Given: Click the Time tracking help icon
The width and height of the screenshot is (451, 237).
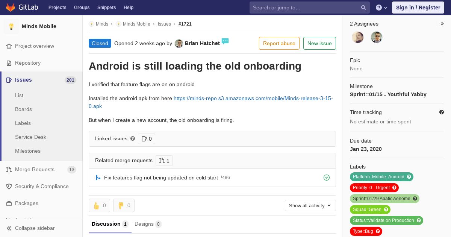Looking at the screenshot, I should click(442, 112).
